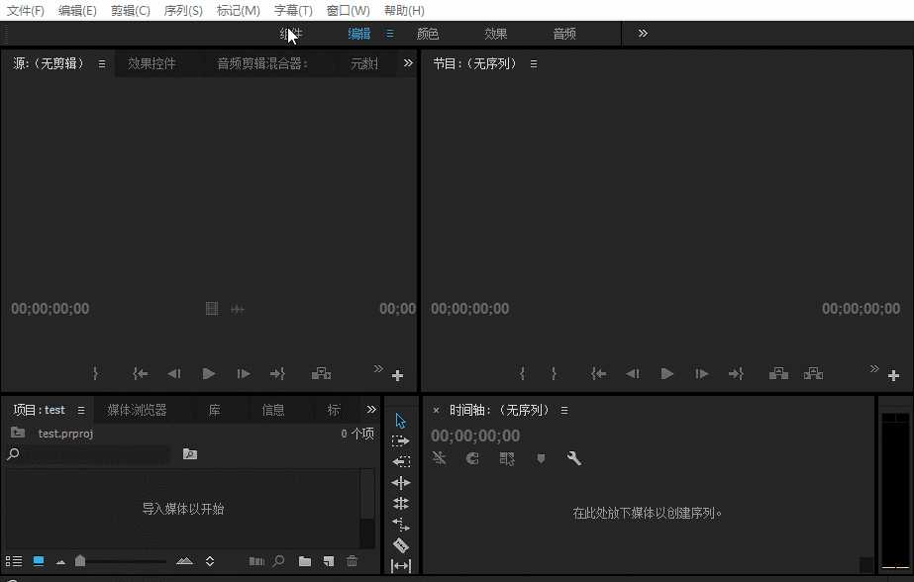Select the Selection tool arrow
914x582 pixels.
point(400,421)
